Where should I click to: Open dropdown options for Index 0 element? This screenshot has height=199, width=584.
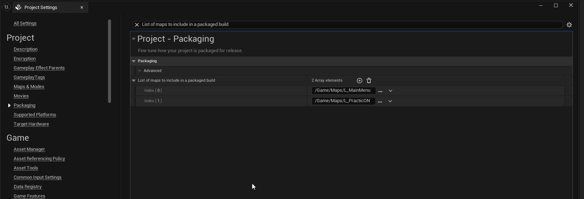coord(390,91)
